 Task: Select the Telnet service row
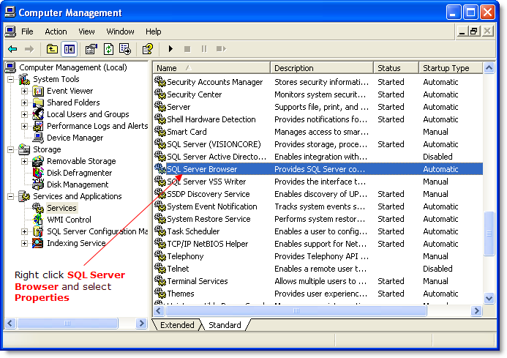178,269
